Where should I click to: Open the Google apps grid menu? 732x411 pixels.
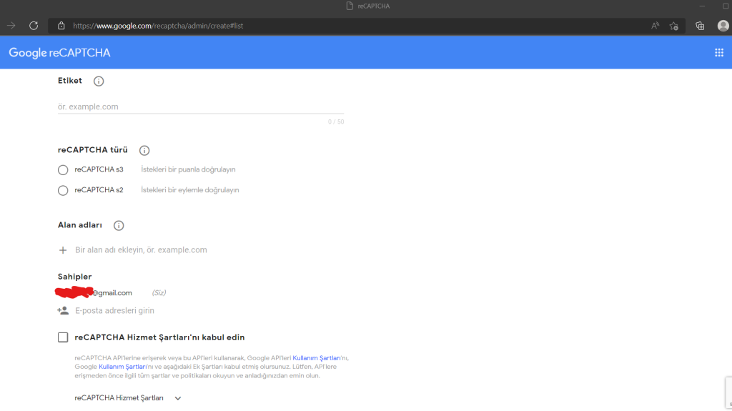(x=719, y=53)
